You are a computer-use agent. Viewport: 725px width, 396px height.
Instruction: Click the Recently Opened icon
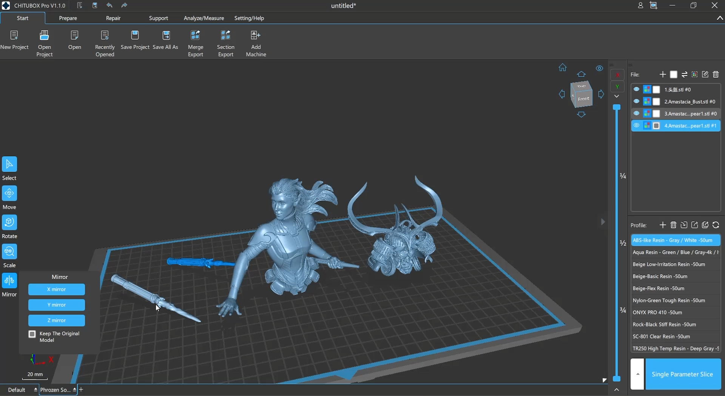pyautogui.click(x=105, y=36)
